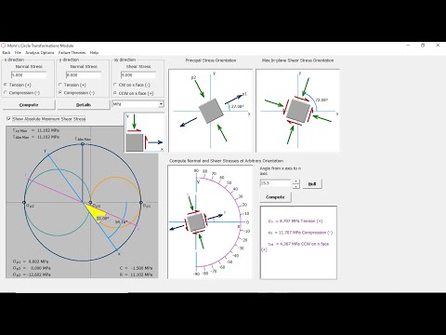Viewport: 446px width, 335px height.
Task: Increase the angle with the up stepper arrow
Action: pyautogui.click(x=296, y=181)
